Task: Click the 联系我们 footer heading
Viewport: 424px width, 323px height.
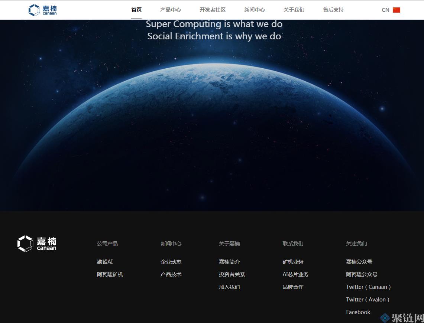Action: pos(293,244)
